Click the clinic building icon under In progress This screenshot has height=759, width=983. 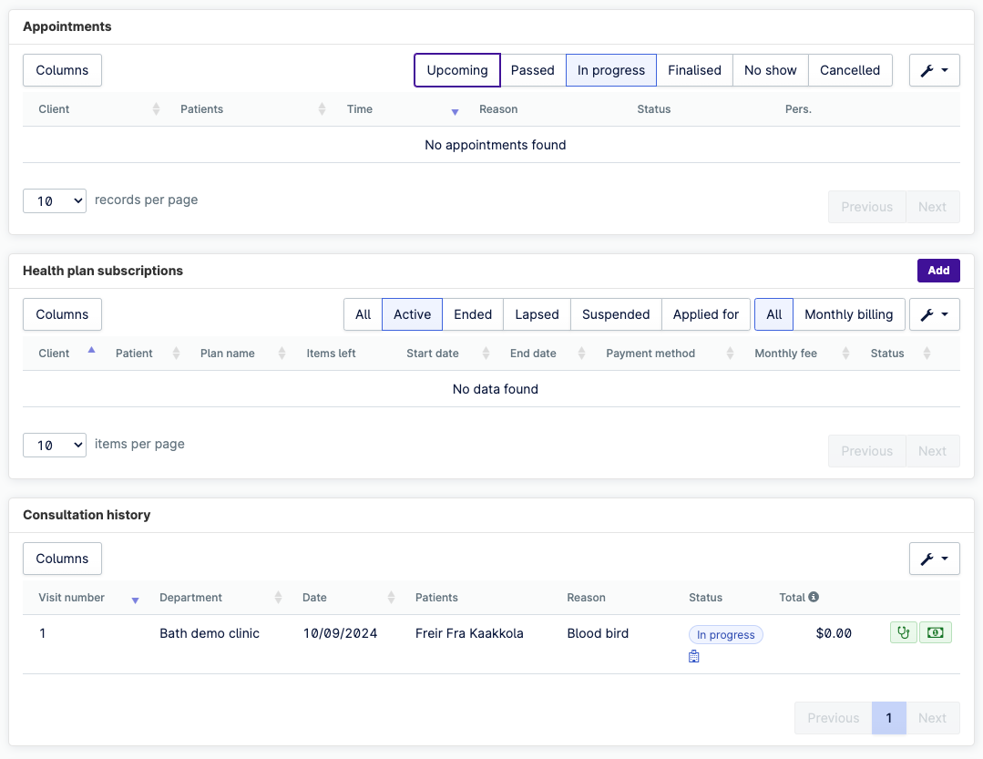(694, 657)
